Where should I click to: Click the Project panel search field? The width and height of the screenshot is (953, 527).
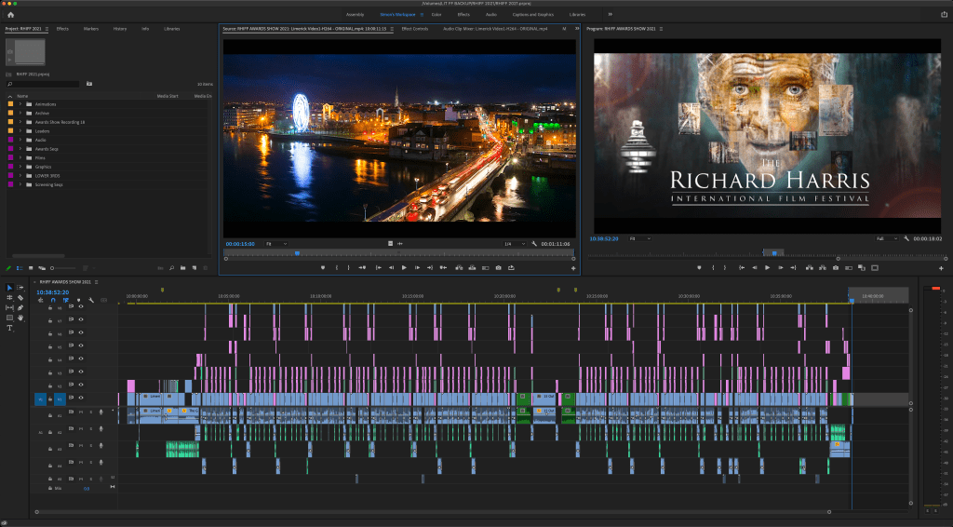click(45, 84)
